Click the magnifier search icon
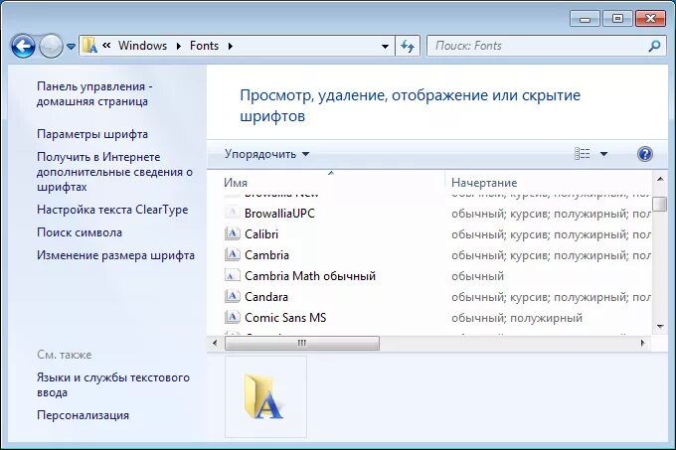The width and height of the screenshot is (676, 450). coord(654,46)
